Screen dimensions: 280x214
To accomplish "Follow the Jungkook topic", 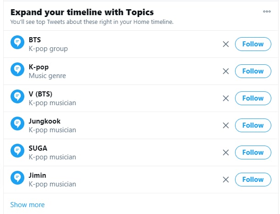I will tap(253, 125).
